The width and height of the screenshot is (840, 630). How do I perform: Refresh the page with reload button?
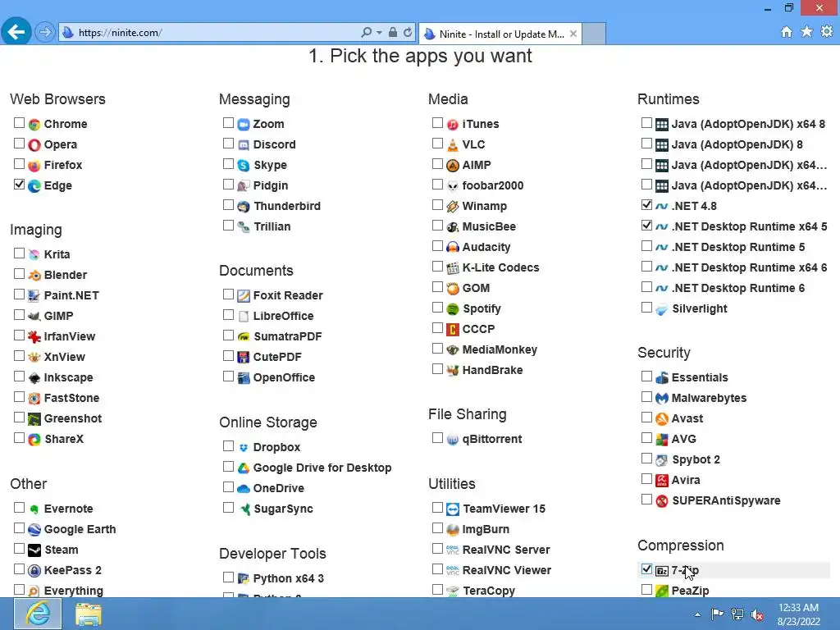point(408,33)
